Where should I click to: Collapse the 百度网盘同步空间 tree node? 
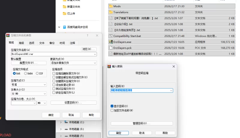point(59,27)
